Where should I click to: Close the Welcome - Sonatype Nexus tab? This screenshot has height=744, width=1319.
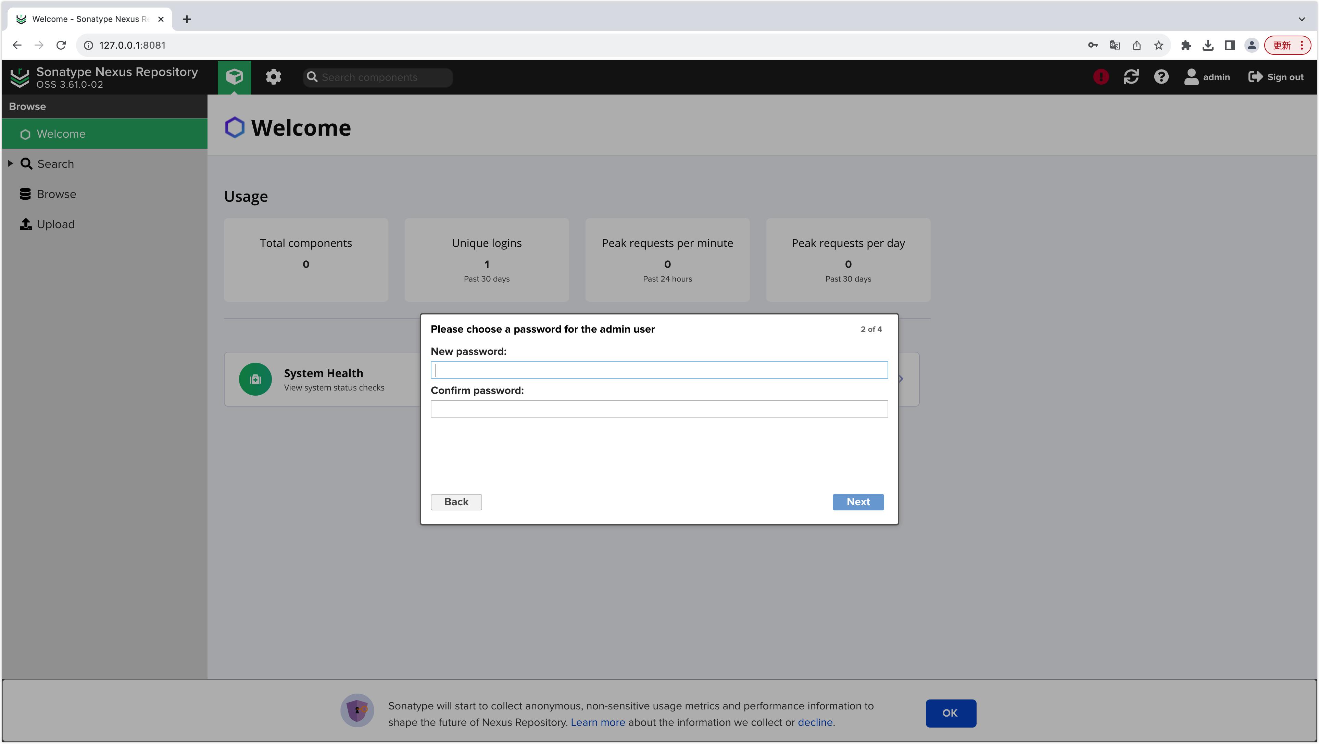(161, 19)
